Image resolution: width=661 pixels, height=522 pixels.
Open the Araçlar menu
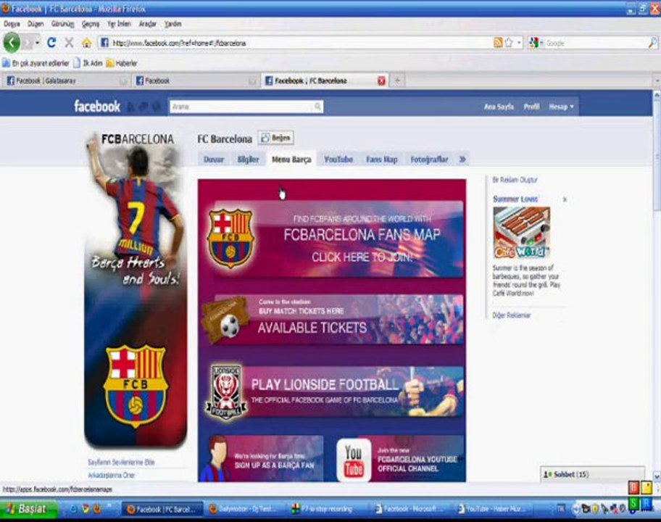click(148, 24)
